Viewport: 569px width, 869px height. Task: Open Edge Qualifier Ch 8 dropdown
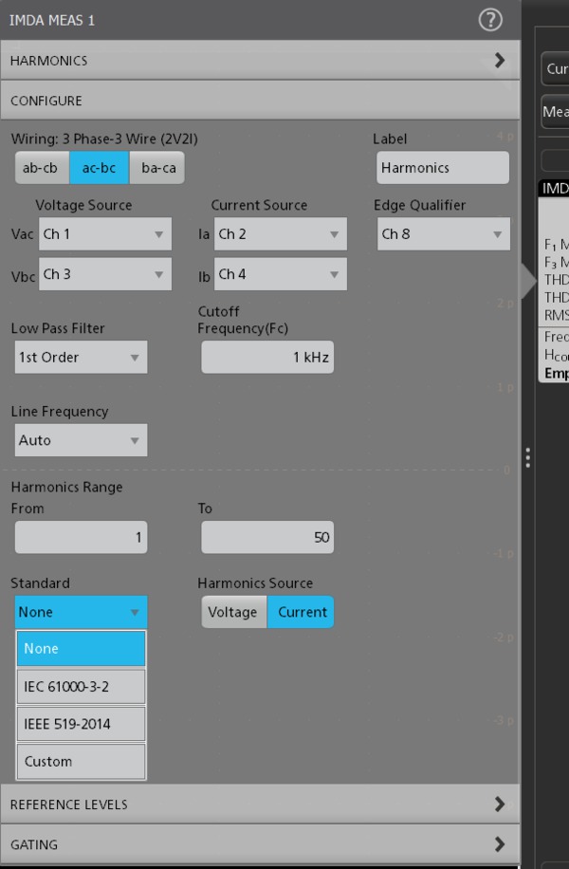pos(443,234)
